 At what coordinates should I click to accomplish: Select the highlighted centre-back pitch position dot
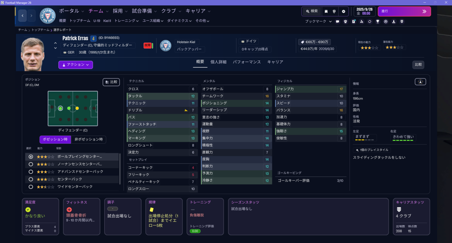60,108
